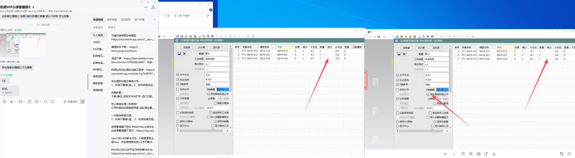Open the 企业名片 sub-tab
Image resolution: width=575 pixels, height=158 pixels.
pyautogui.click(x=98, y=27)
